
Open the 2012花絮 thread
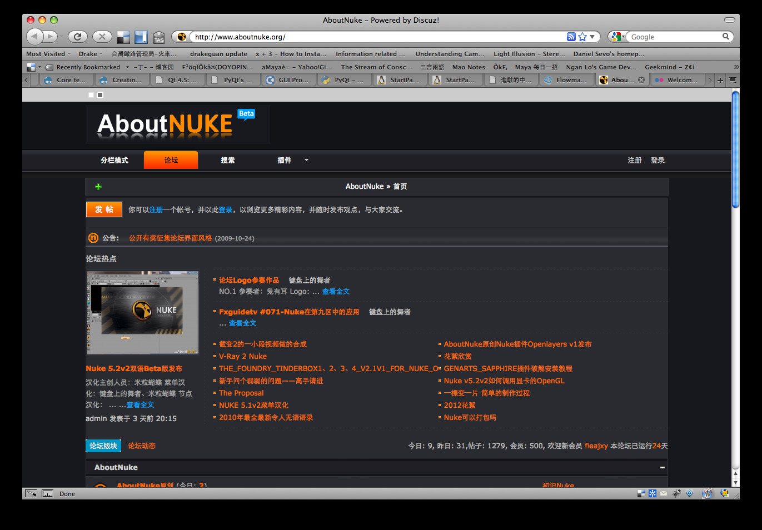pos(460,405)
